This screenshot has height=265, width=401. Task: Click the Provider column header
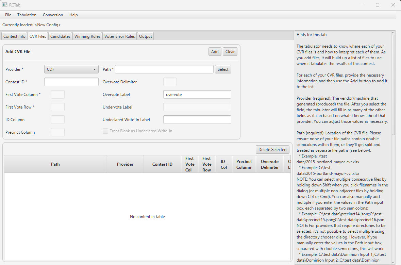click(x=125, y=164)
